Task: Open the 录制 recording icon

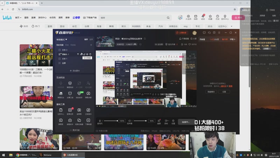Action: [166, 121]
